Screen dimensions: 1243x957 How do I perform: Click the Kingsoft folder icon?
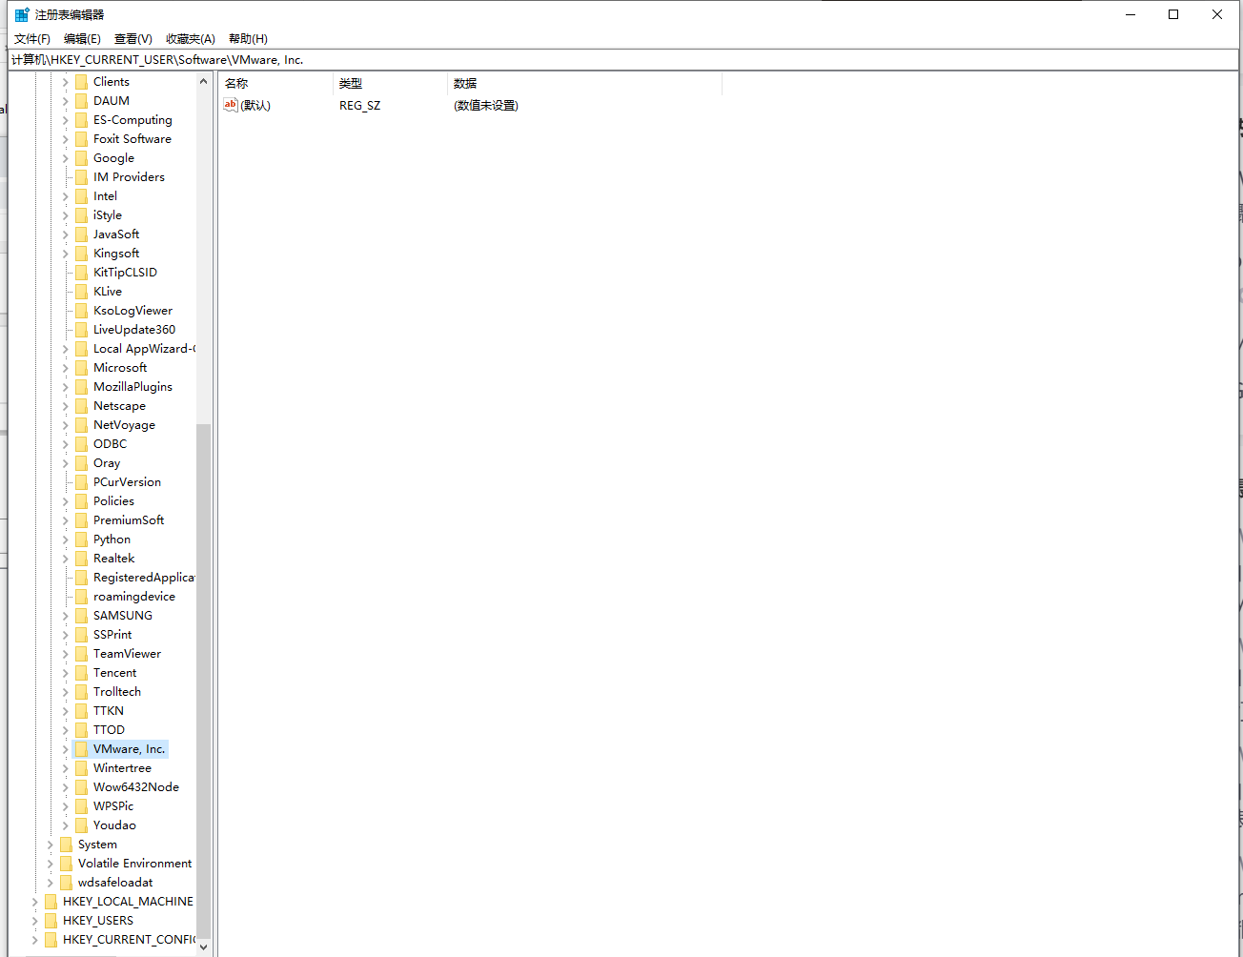pyautogui.click(x=81, y=254)
